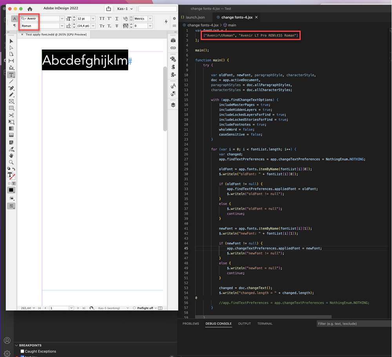Select the Gradient Swatch tool
392x357 pixels.
(11, 128)
